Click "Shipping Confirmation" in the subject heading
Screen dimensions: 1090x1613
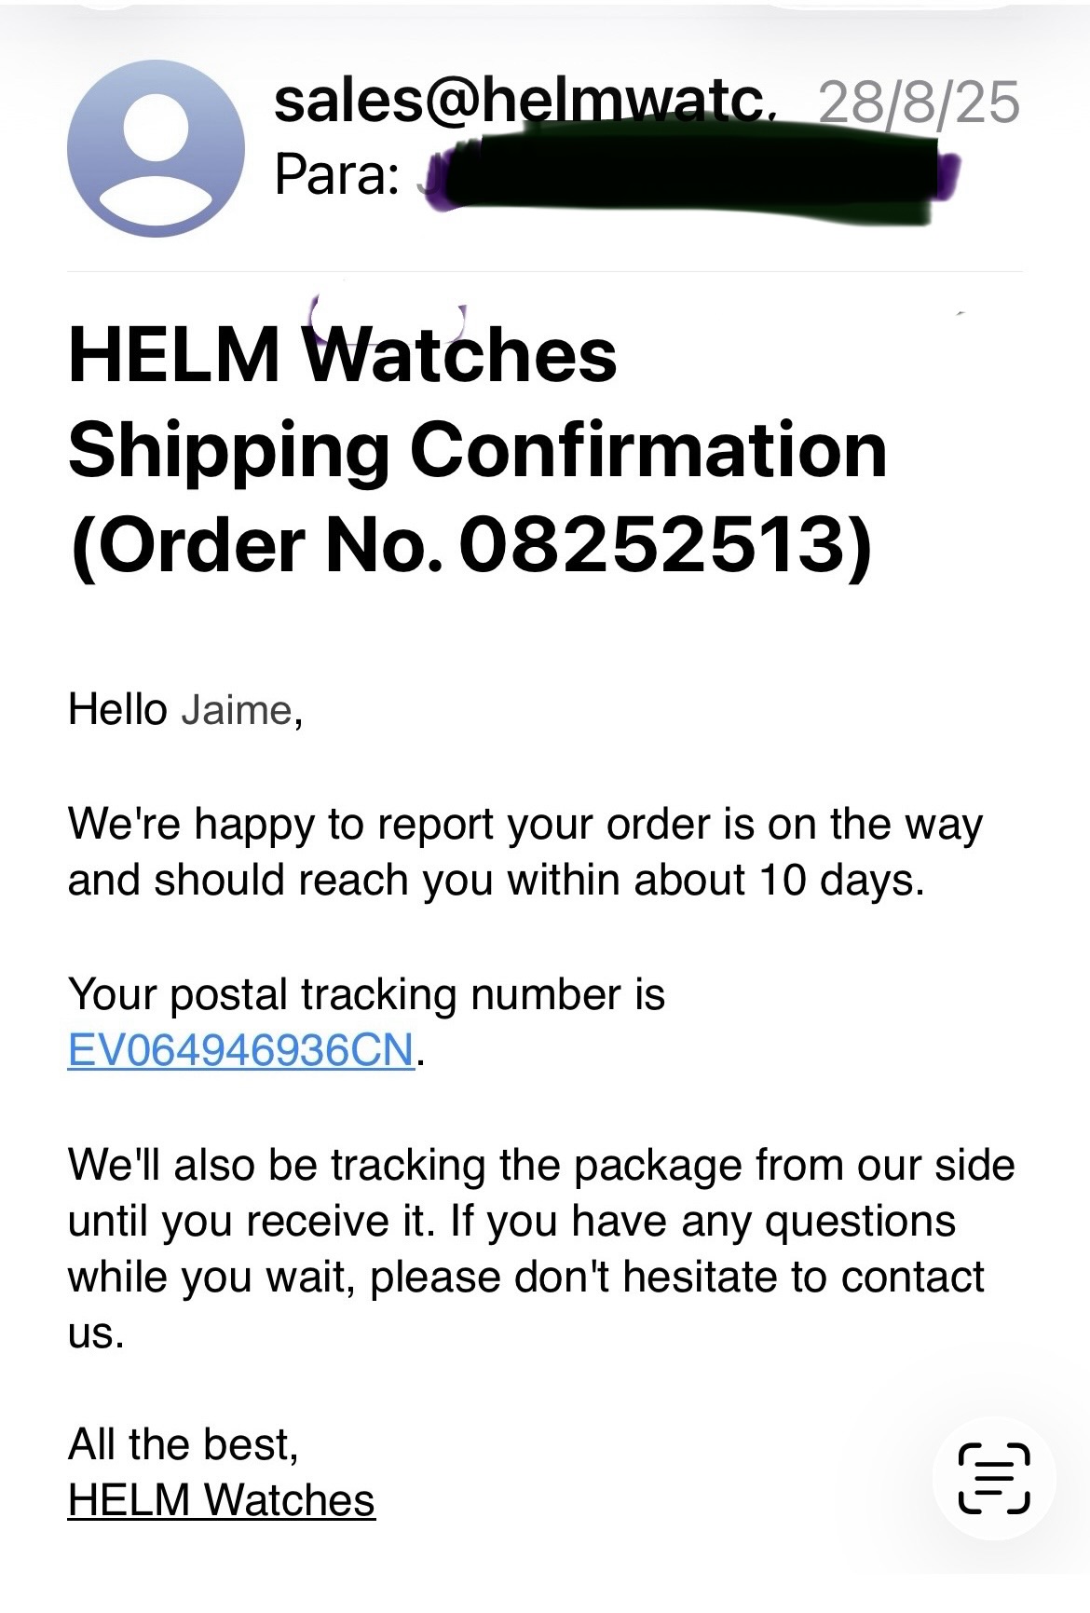(477, 450)
